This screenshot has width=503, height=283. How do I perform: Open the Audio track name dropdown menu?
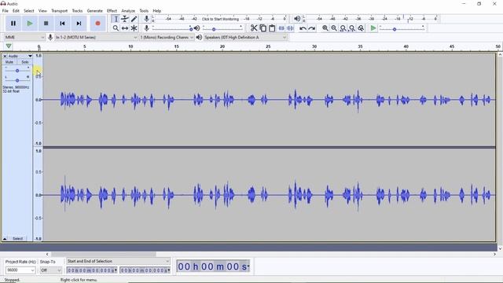click(x=20, y=56)
